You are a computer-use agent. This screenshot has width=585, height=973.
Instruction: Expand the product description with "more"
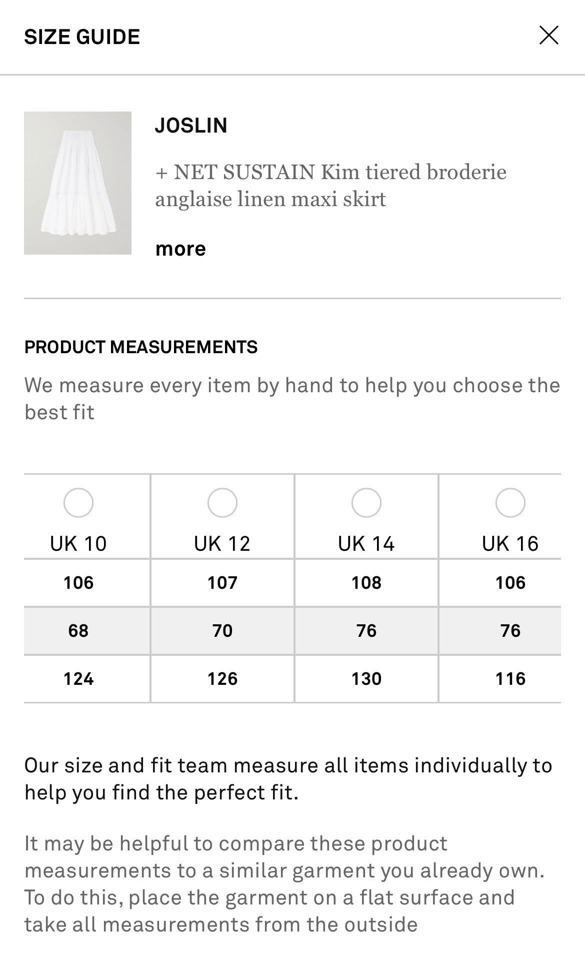180,249
